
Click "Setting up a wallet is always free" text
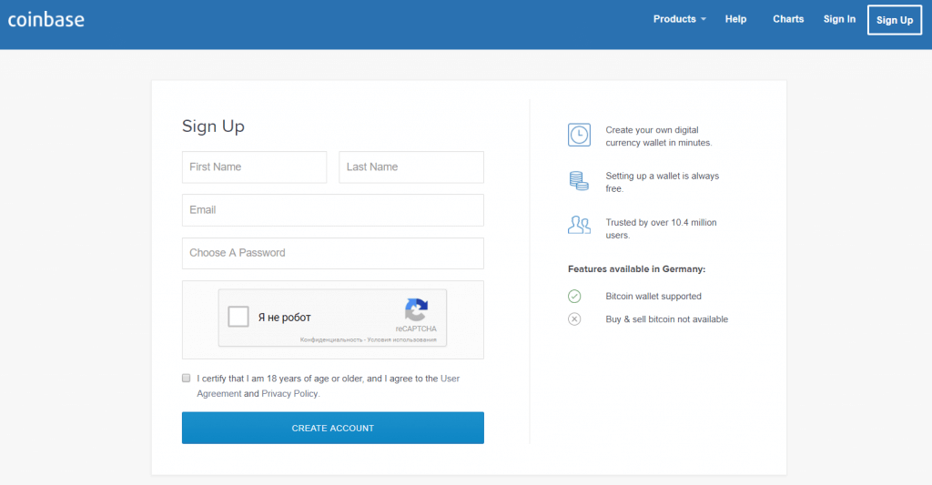click(663, 183)
